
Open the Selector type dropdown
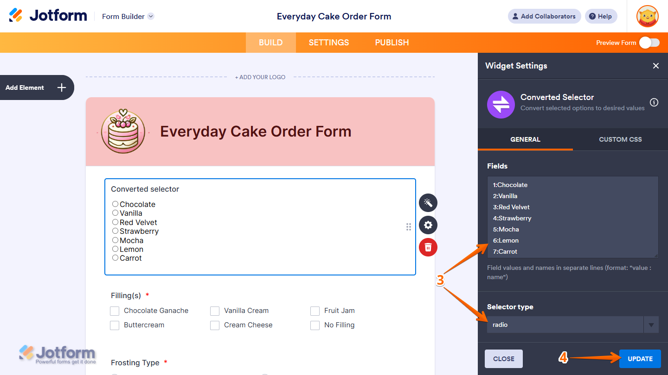[x=651, y=325]
